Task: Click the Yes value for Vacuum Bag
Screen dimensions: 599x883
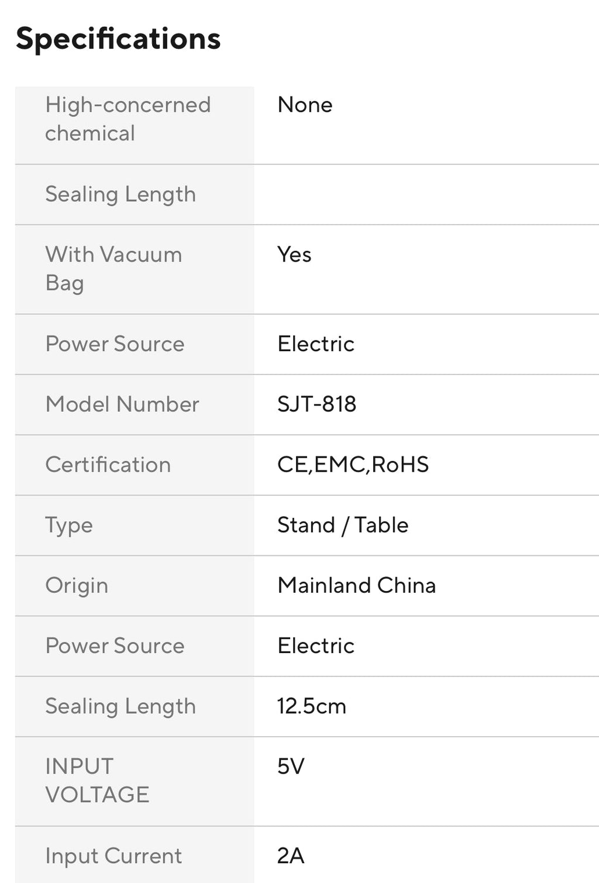Action: coord(294,255)
